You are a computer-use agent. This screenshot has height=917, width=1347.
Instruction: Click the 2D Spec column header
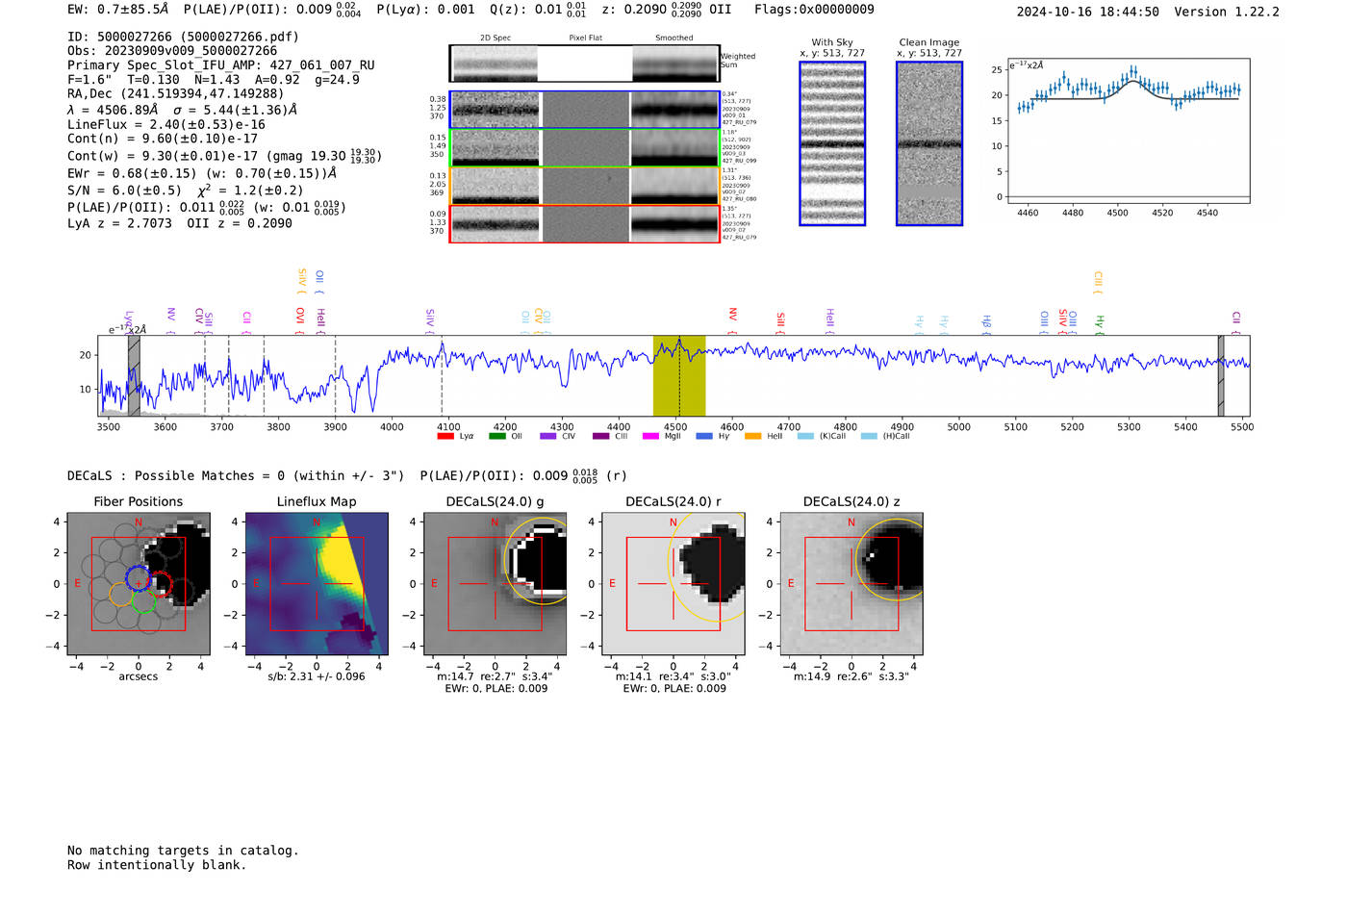tap(496, 38)
